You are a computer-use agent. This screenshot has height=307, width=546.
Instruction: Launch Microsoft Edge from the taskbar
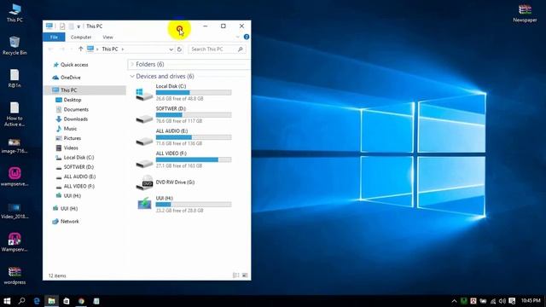(37, 301)
